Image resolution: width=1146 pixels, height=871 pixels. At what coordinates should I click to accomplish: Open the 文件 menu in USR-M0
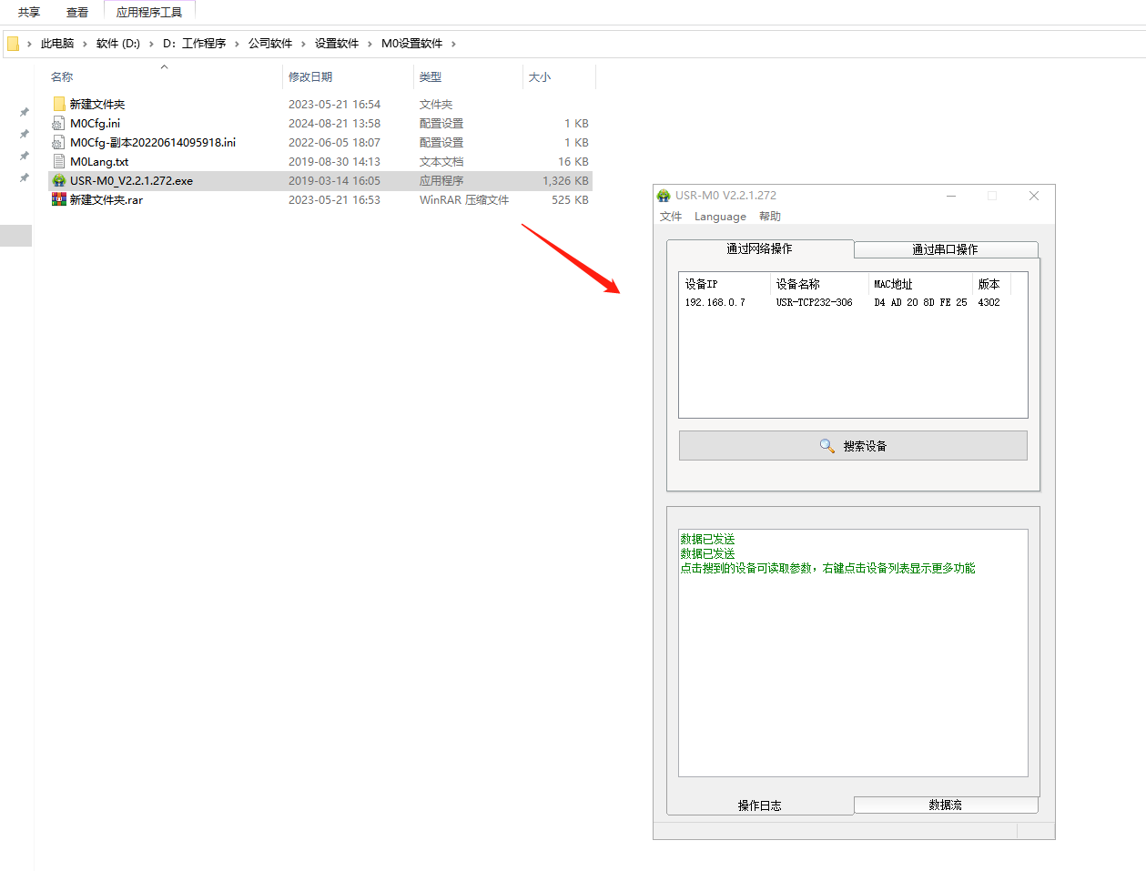[x=671, y=217]
